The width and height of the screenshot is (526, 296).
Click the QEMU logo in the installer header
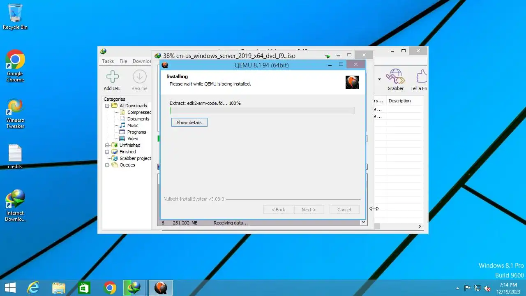click(x=352, y=82)
